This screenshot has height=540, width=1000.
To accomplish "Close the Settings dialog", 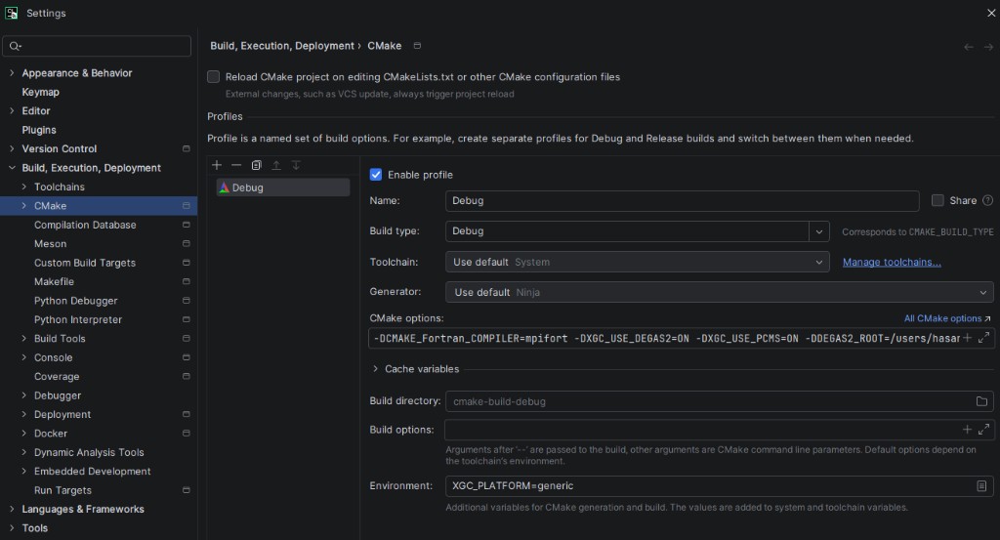I will [x=992, y=13].
